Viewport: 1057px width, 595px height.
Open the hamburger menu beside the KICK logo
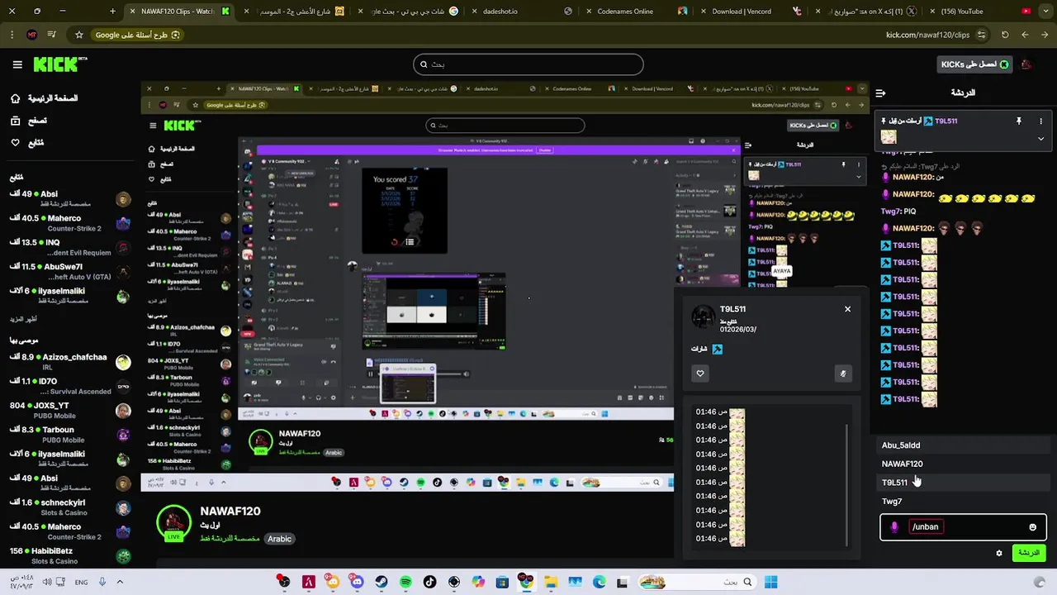click(17, 64)
